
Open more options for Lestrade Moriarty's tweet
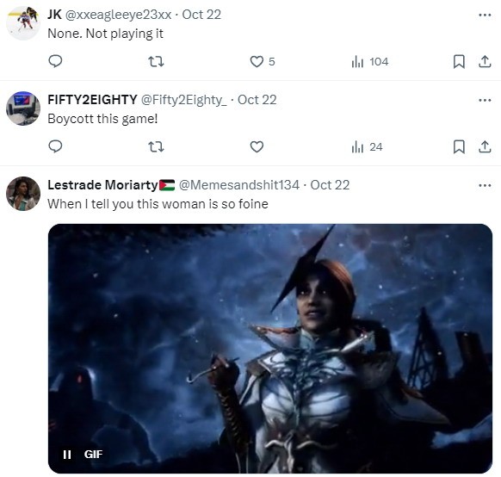(485, 185)
